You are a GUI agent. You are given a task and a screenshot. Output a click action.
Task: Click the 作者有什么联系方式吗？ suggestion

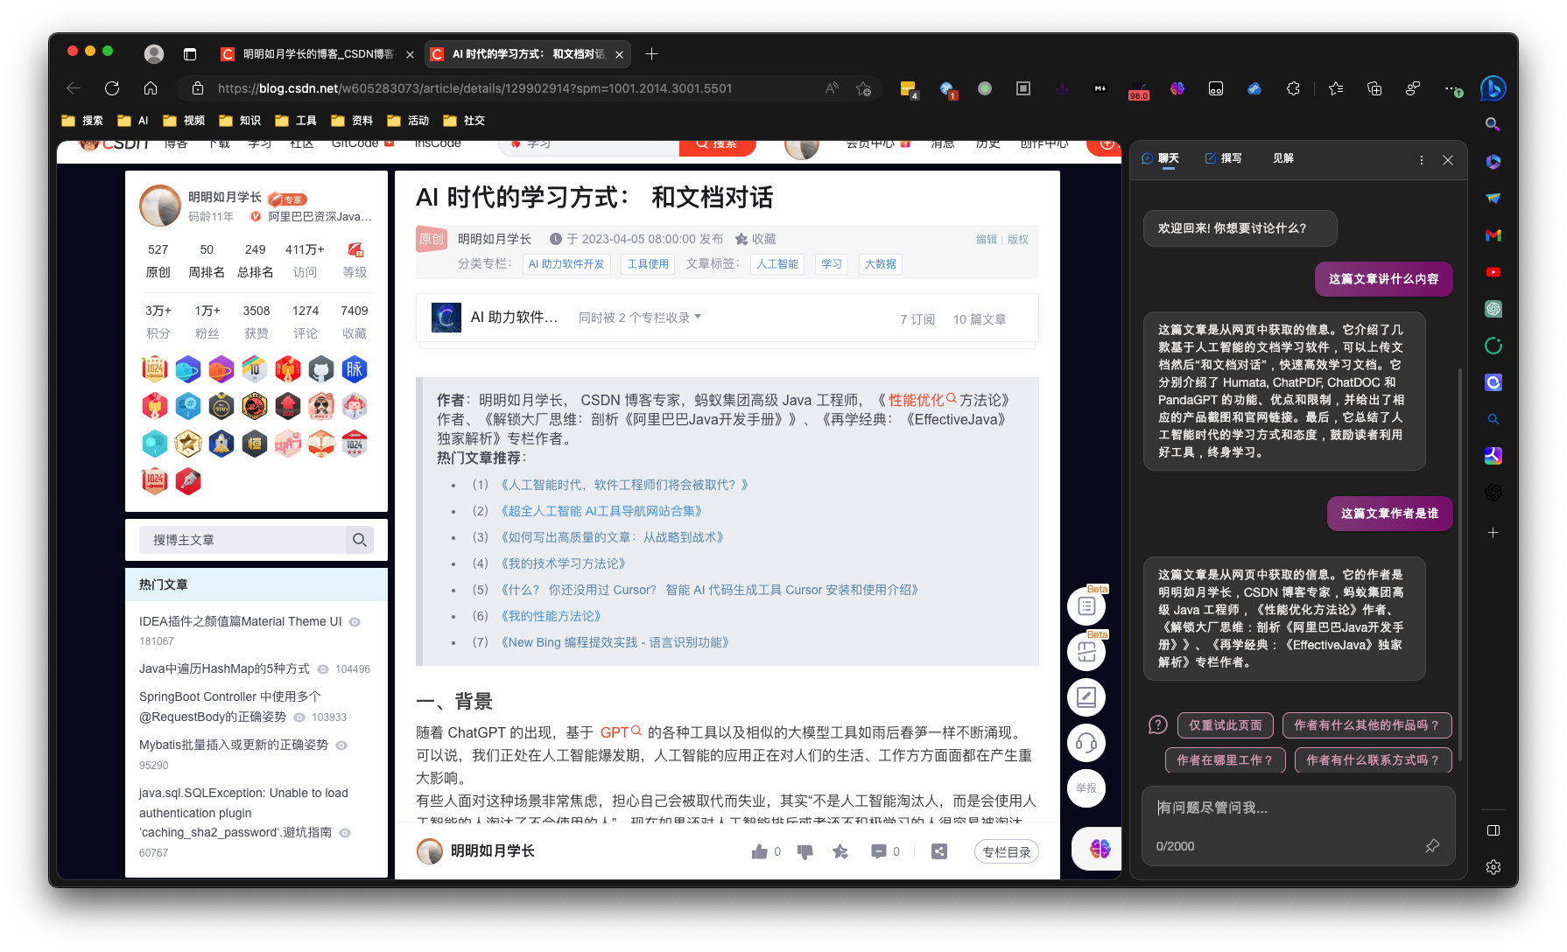click(1373, 760)
